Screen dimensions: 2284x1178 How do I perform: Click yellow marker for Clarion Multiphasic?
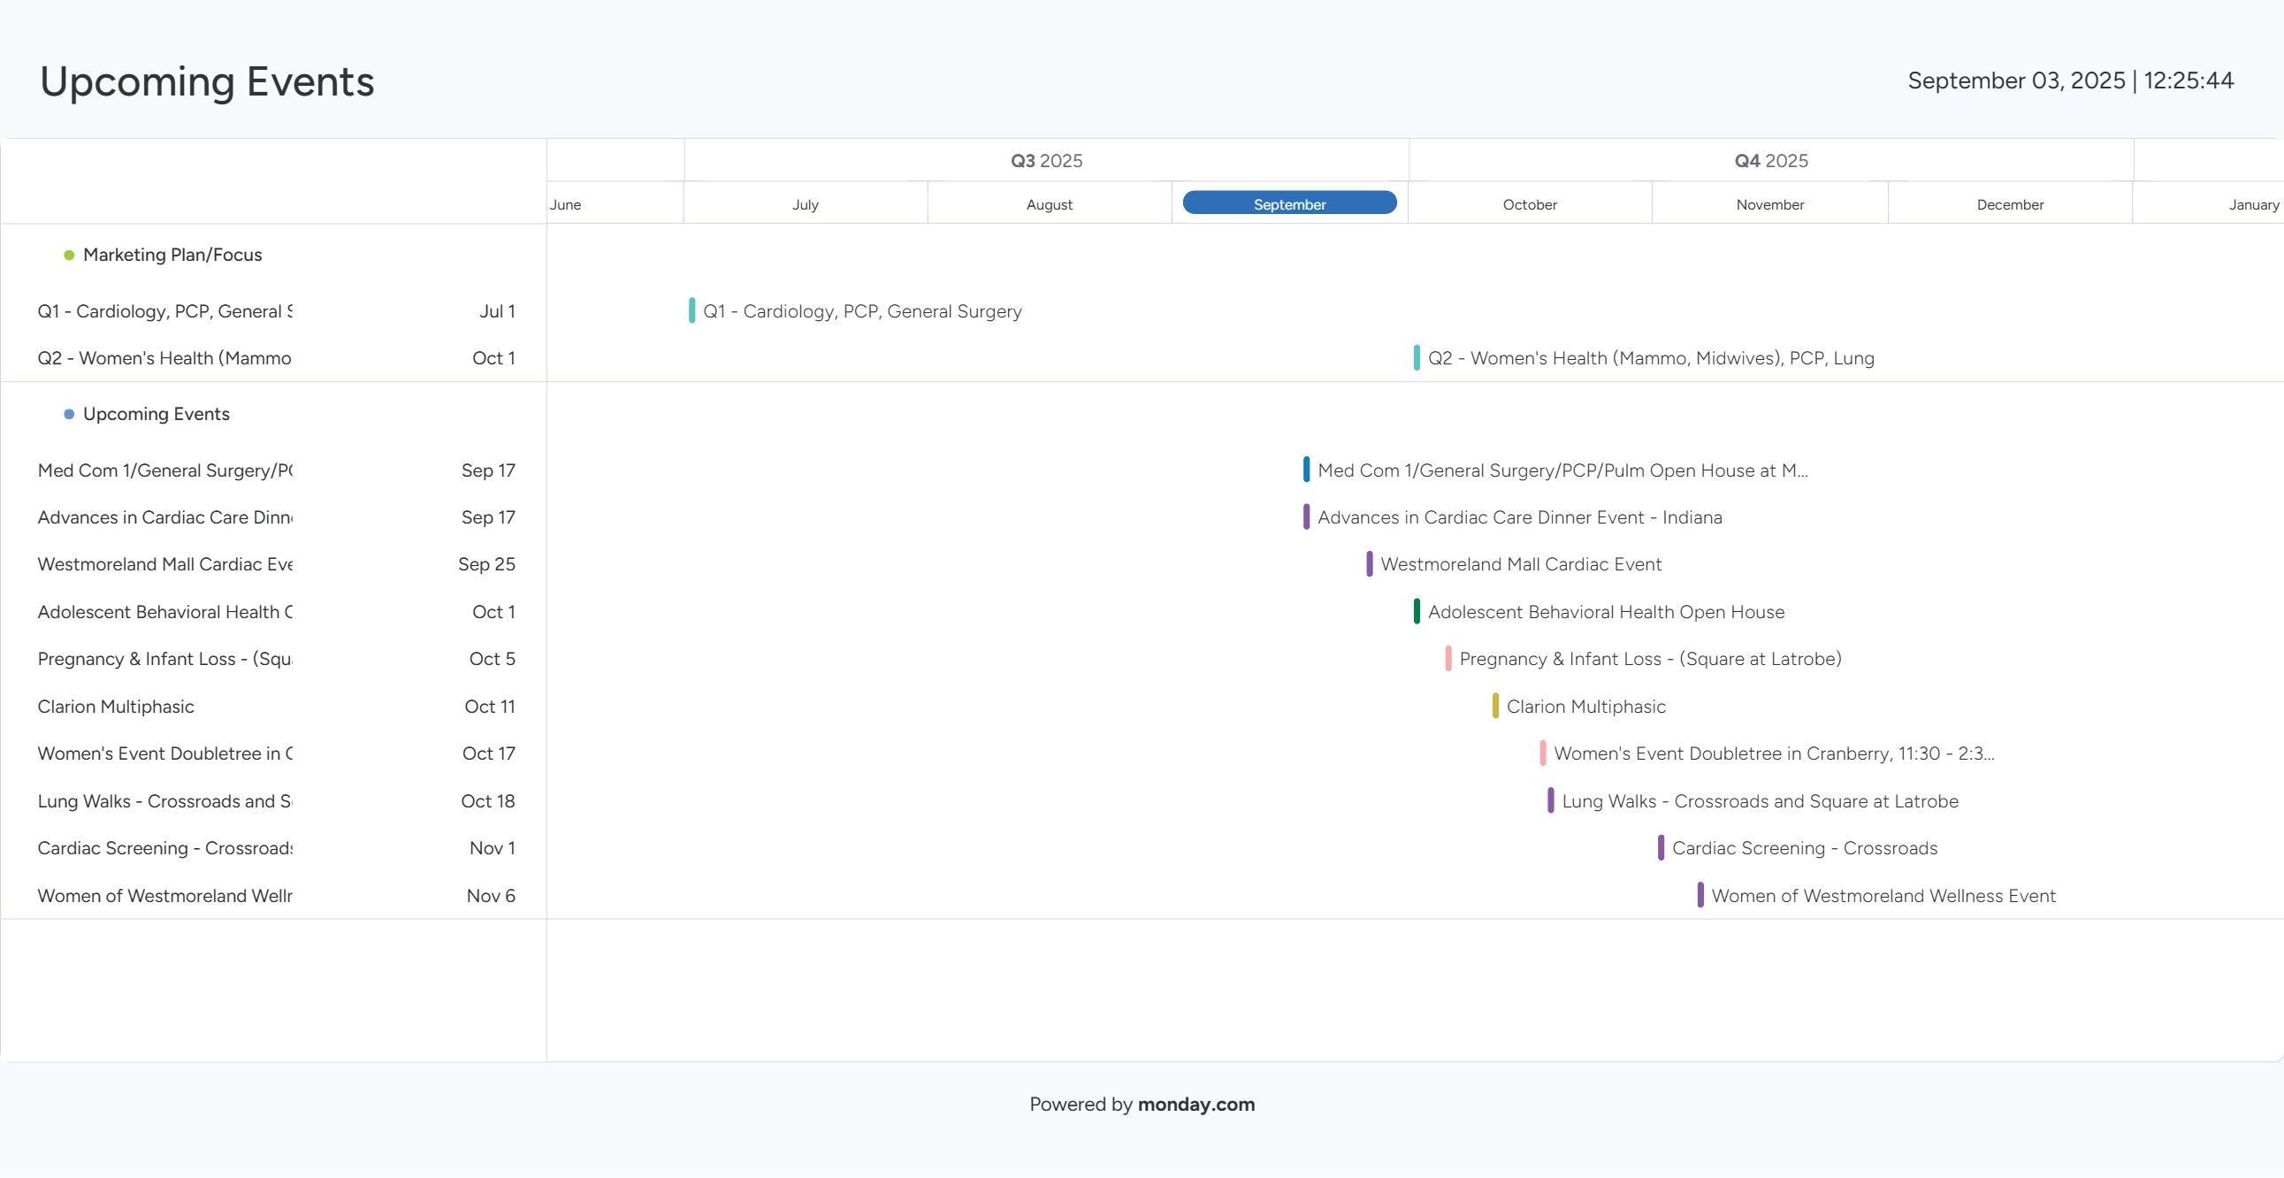pos(1495,706)
